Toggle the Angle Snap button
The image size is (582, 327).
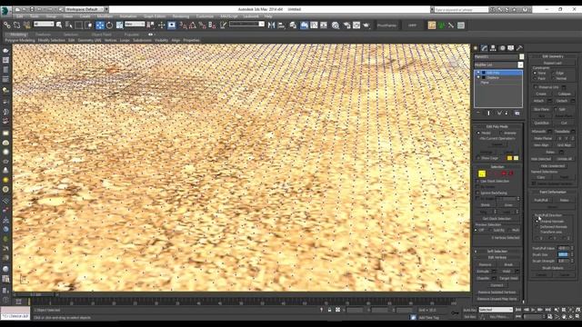(x=193, y=25)
